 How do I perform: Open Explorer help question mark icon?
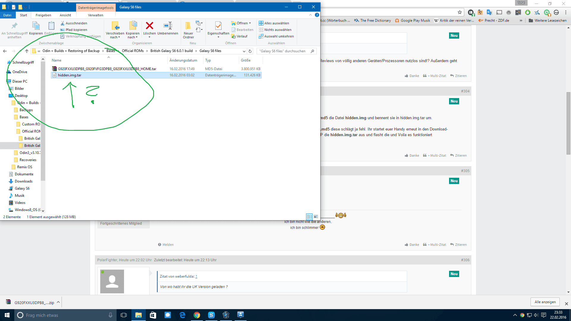(317, 15)
